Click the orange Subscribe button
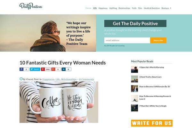Screen dimensions: 192x128 coord(158,40)
